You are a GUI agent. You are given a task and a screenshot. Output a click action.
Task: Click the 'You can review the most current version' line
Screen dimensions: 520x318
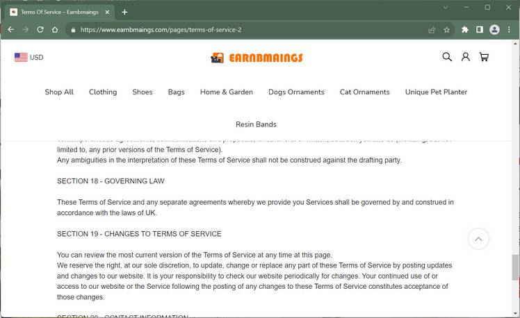195,255
